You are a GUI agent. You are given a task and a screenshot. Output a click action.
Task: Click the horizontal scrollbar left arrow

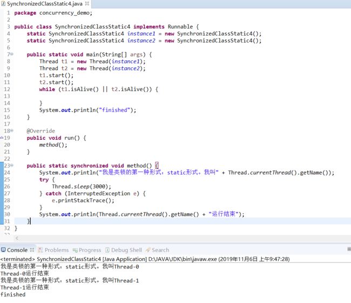(17, 238)
